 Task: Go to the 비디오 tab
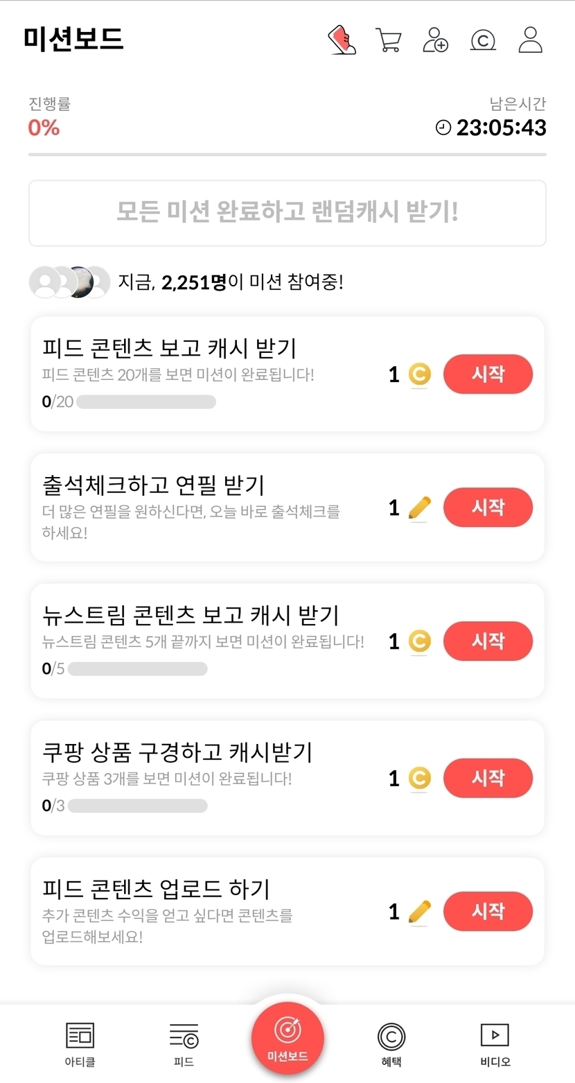click(x=495, y=1043)
